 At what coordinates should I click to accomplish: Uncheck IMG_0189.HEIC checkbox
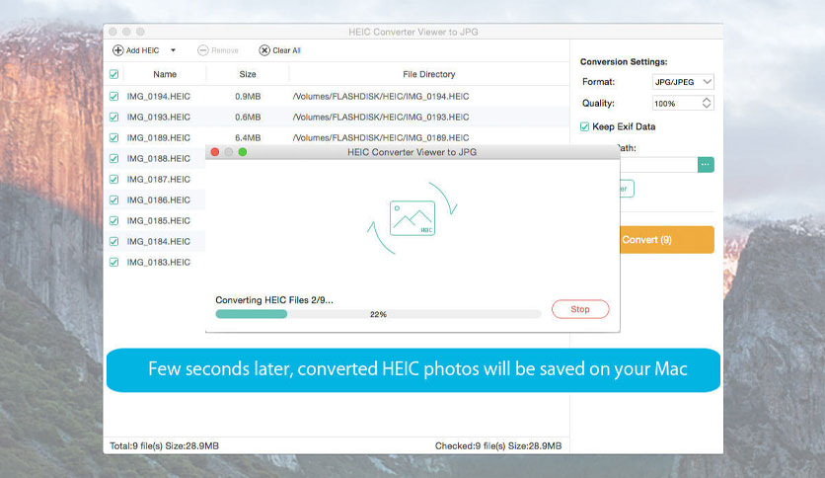coord(114,138)
